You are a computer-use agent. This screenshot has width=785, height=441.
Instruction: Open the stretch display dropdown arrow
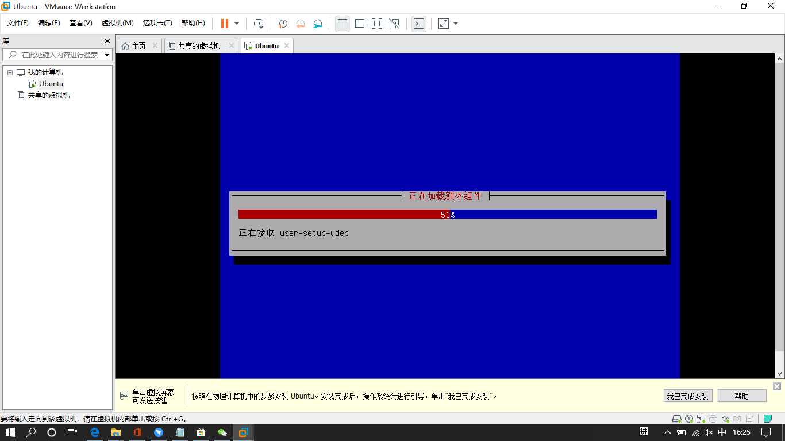coord(456,24)
